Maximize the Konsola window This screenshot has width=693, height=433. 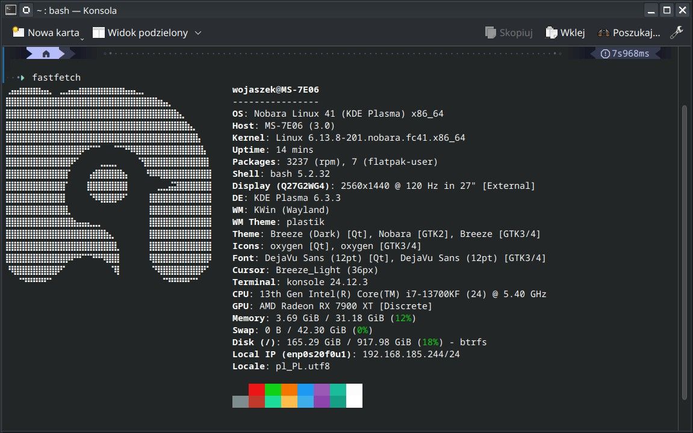click(667, 10)
